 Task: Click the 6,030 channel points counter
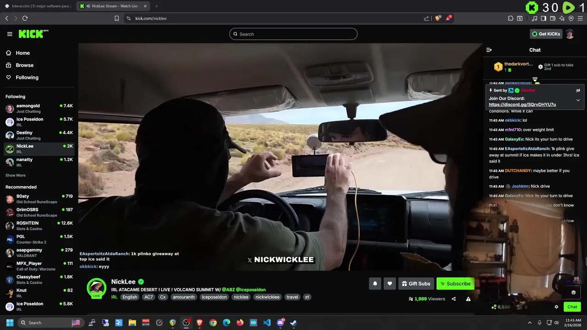[x=500, y=307]
